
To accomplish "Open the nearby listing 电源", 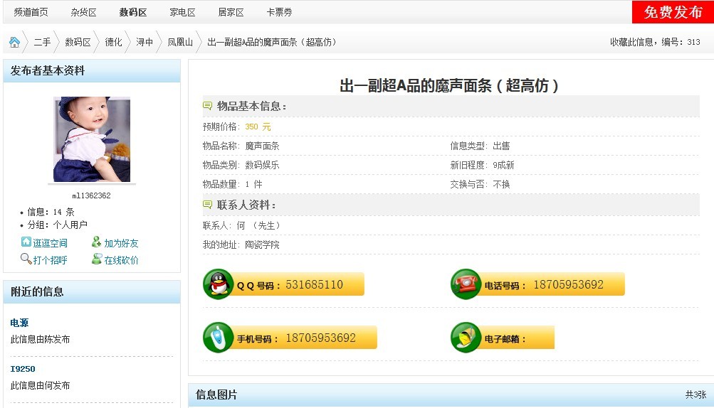I will coord(20,323).
